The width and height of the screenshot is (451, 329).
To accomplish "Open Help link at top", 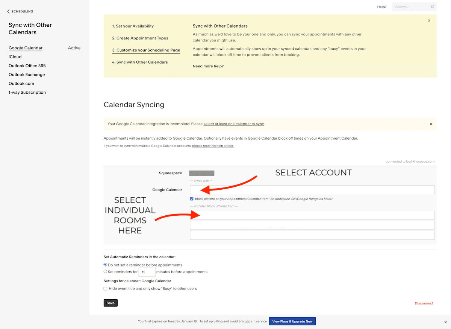I will 382,7.
